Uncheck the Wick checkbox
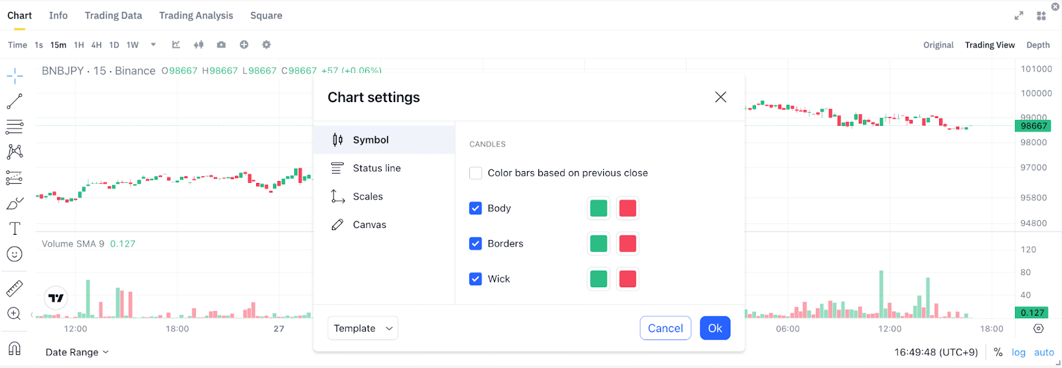Image resolution: width=1062 pixels, height=368 pixels. [x=475, y=279]
